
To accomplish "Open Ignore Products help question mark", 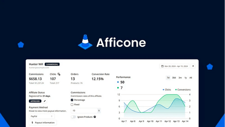I will (x=95, y=117).
